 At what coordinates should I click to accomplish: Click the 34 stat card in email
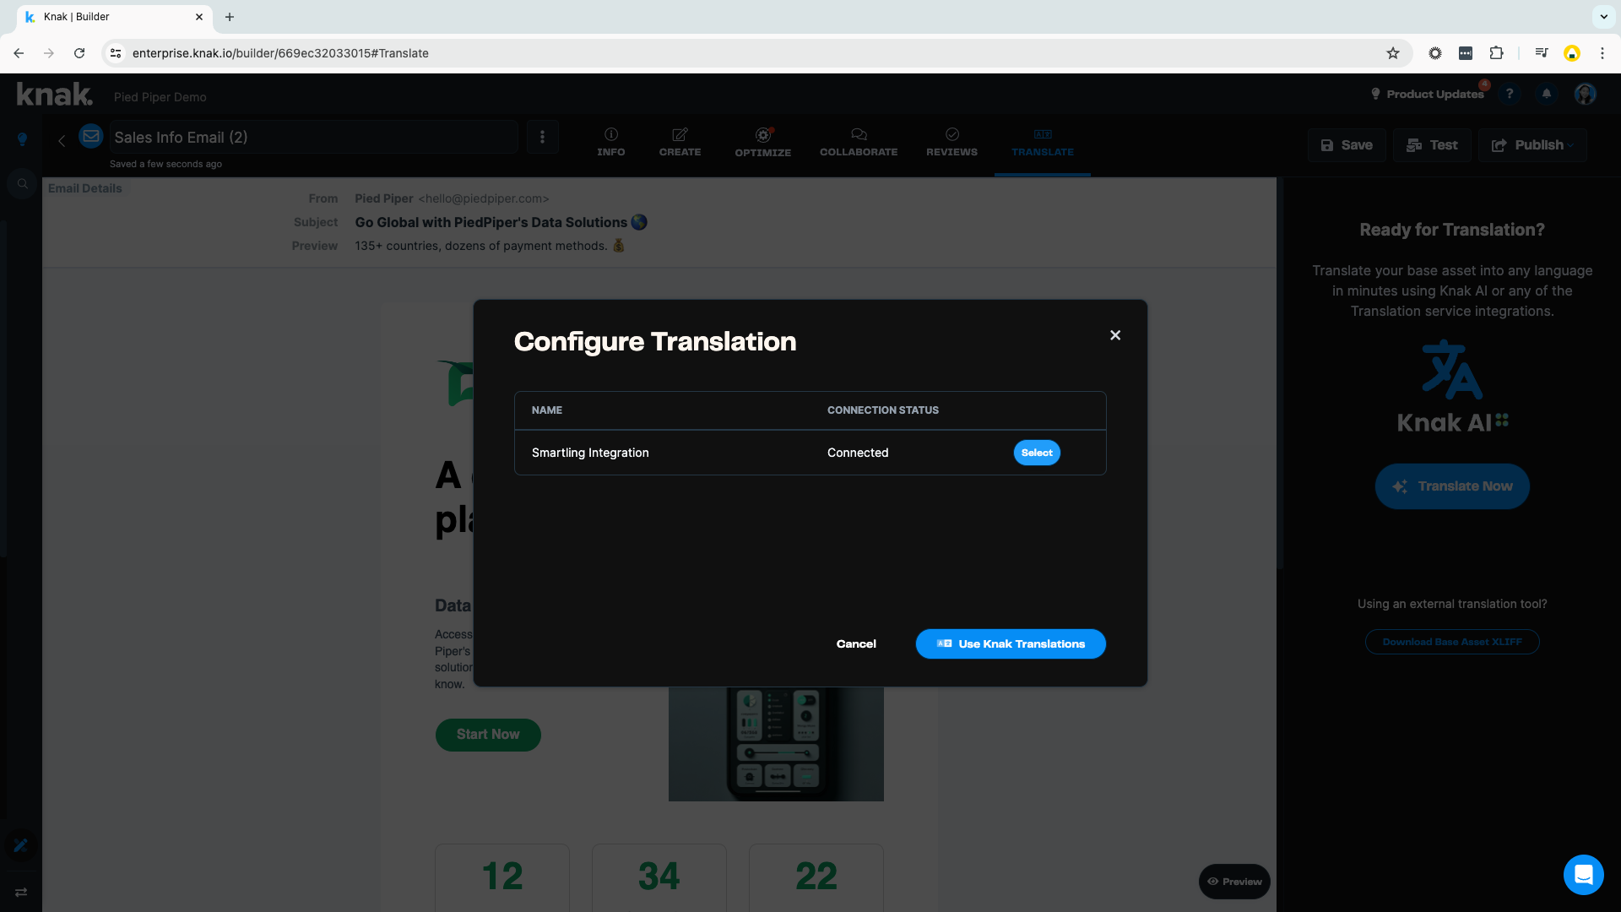659,877
